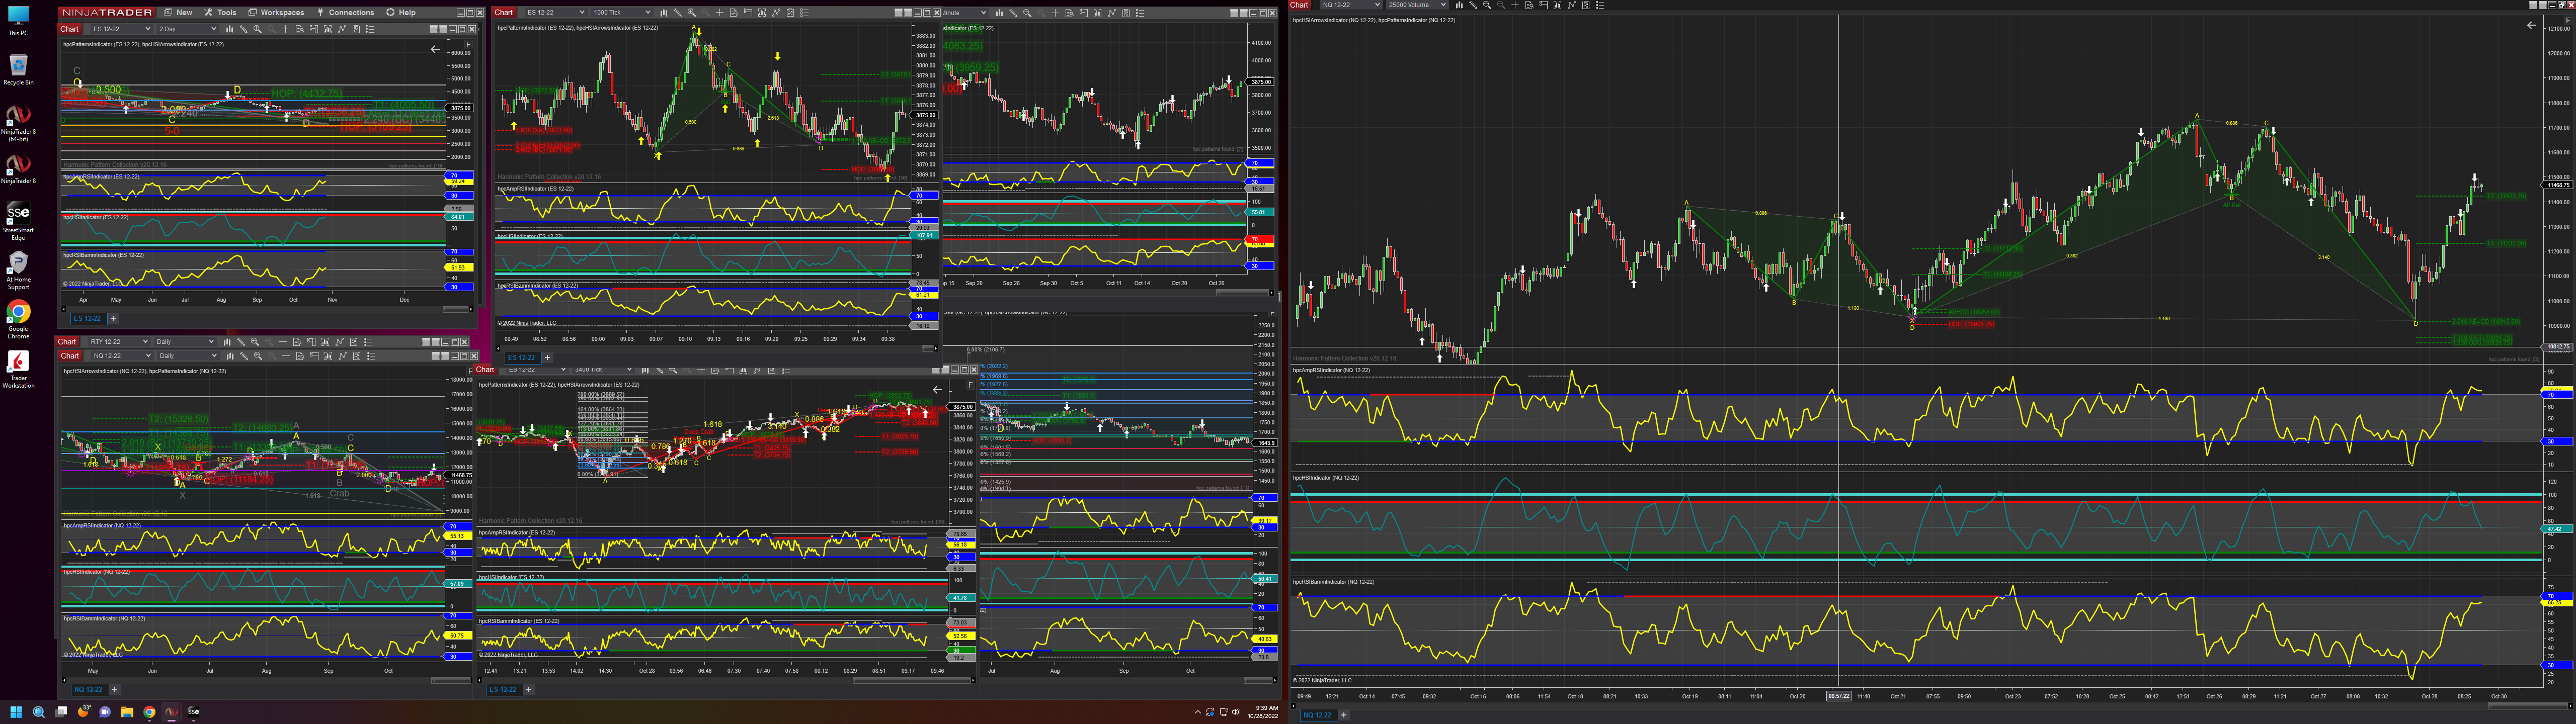Open Google Chrome from the Windows taskbar
This screenshot has width=2576, height=724.
(x=149, y=712)
